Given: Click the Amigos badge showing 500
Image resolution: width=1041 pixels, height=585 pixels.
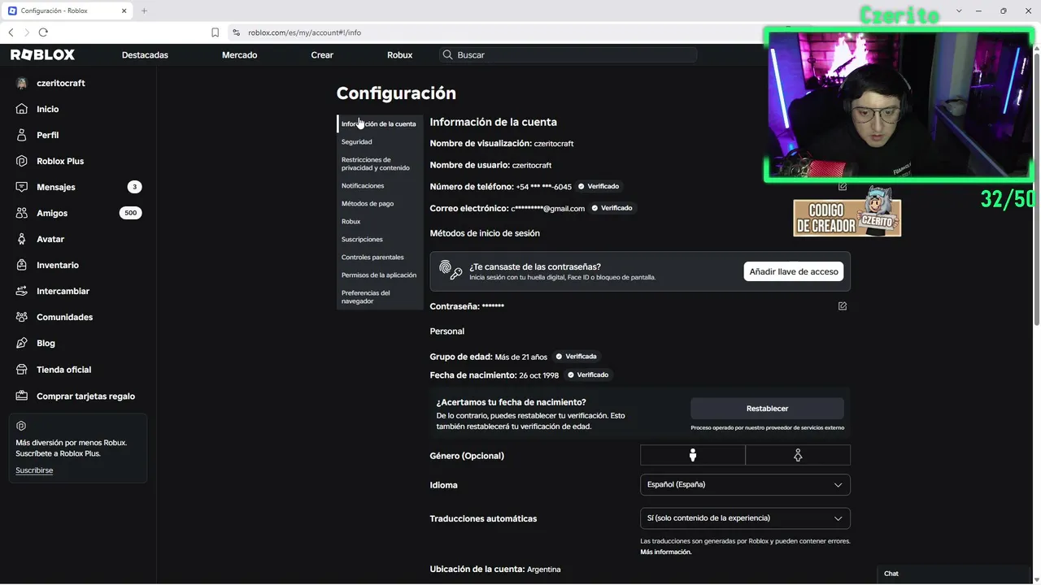Looking at the screenshot, I should point(129,213).
